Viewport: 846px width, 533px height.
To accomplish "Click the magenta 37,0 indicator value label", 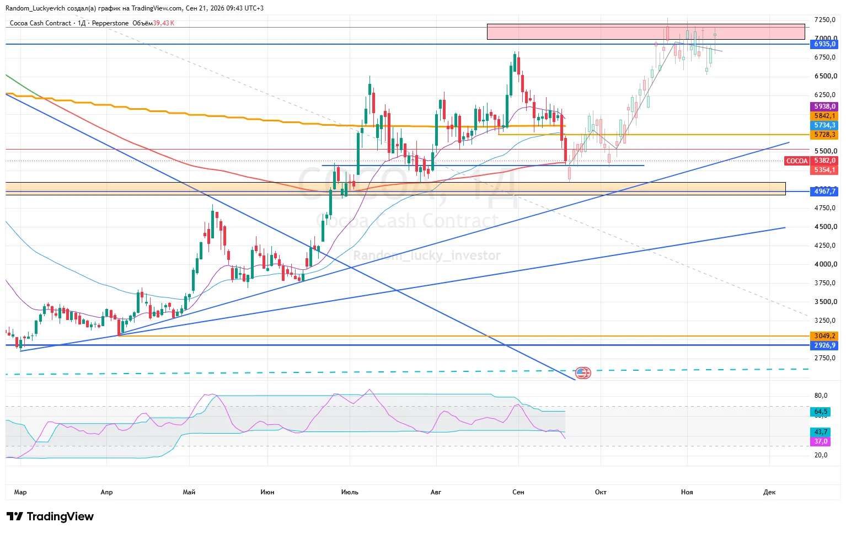I will [x=821, y=441].
